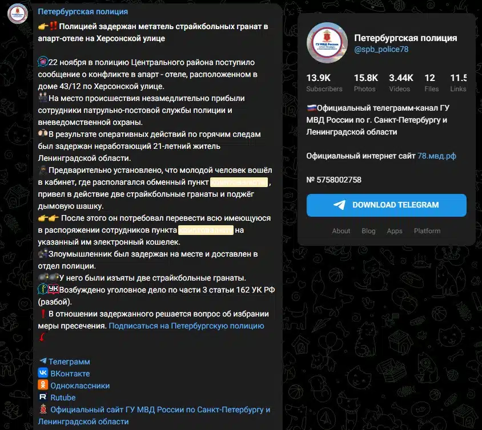Open the Rutube link
The width and height of the screenshot is (482, 430).
pyautogui.click(x=63, y=397)
